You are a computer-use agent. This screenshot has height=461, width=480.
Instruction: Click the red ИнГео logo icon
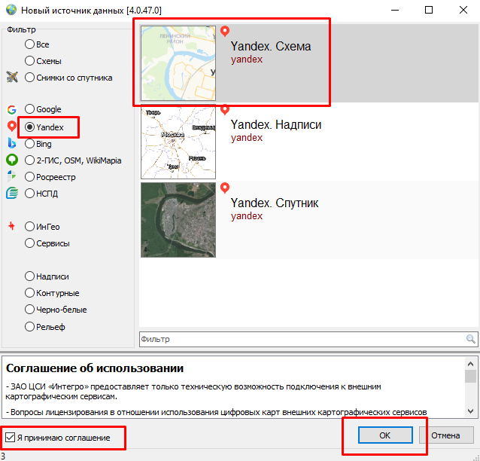pos(11,226)
